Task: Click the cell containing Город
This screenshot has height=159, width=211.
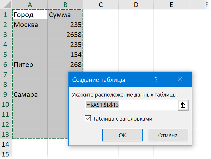Action: point(30,14)
